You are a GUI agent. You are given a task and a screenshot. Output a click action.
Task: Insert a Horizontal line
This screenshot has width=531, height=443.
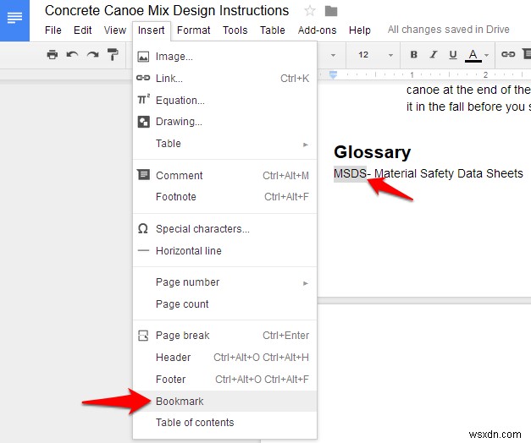pos(225,250)
